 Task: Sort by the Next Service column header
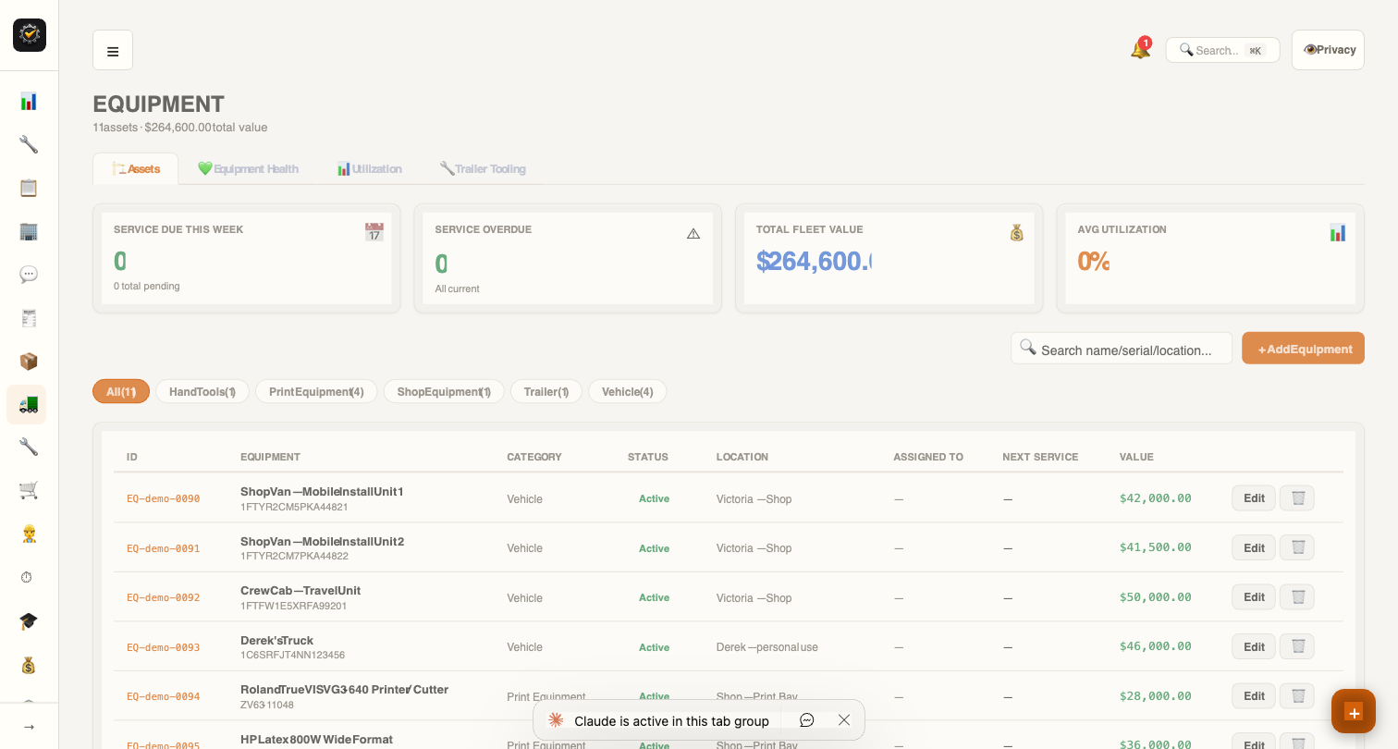click(1040, 457)
